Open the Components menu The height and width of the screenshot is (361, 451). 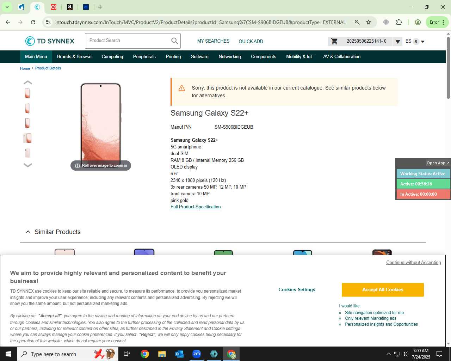[264, 57]
